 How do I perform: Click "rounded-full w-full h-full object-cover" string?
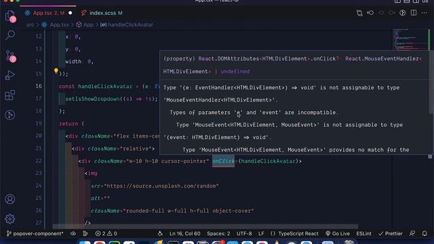(x=189, y=211)
